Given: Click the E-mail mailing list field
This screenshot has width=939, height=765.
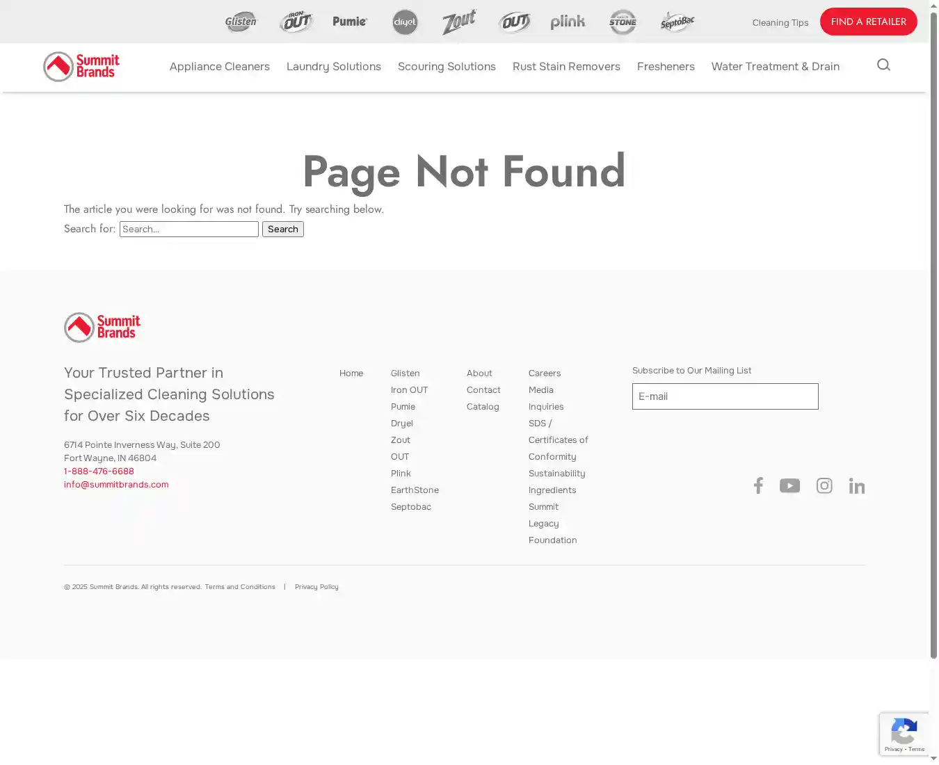Looking at the screenshot, I should (725, 396).
